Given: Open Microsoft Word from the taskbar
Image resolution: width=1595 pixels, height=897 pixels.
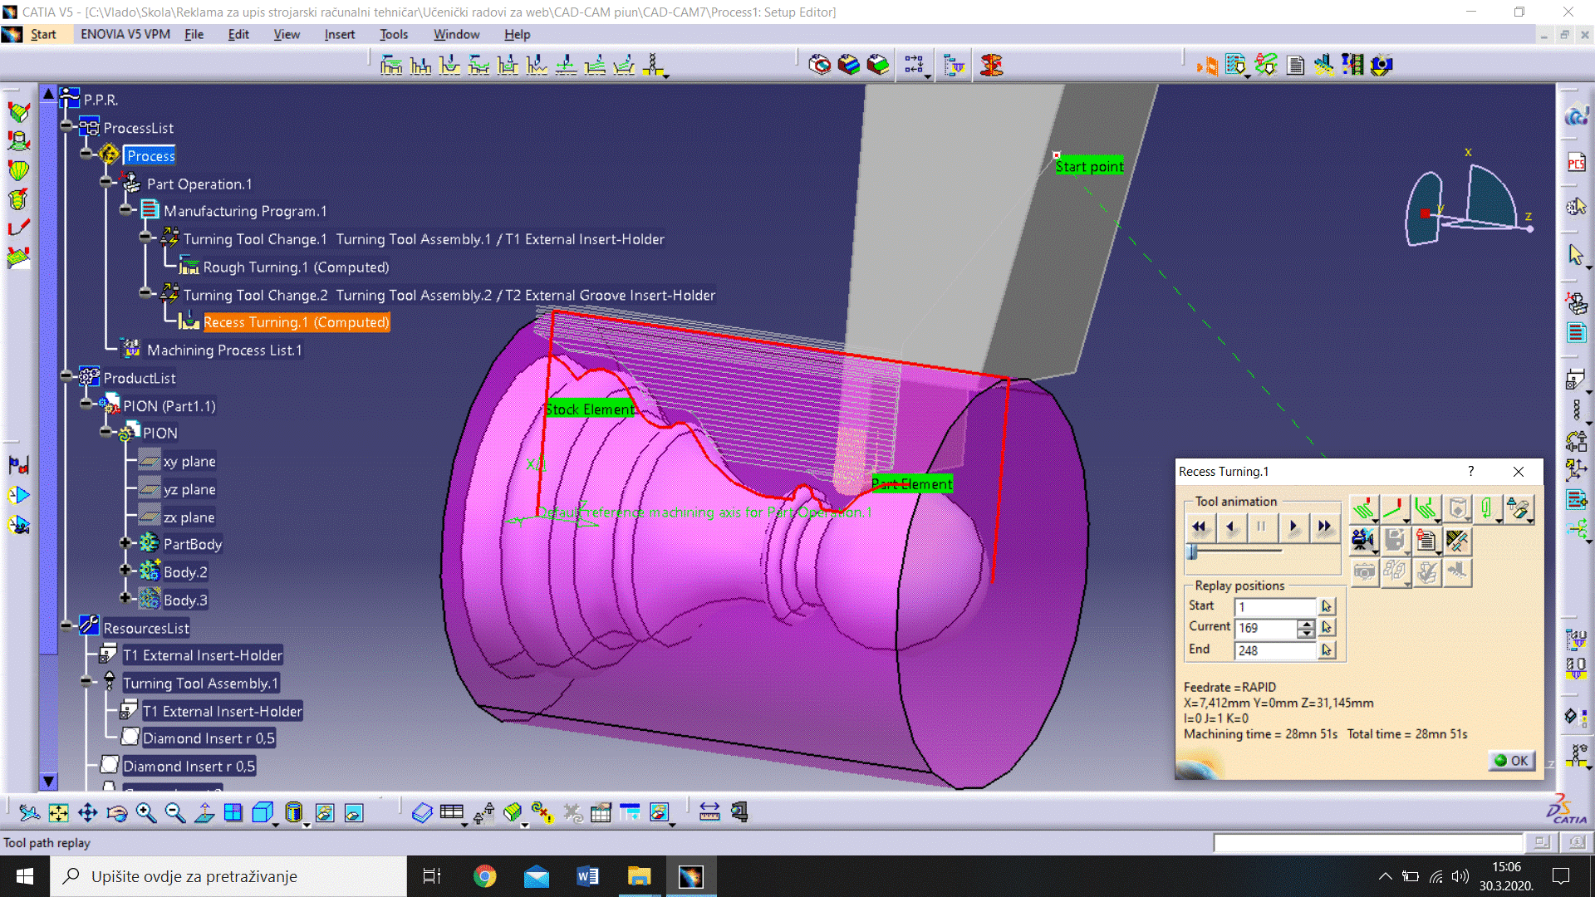Looking at the screenshot, I should click(x=587, y=876).
